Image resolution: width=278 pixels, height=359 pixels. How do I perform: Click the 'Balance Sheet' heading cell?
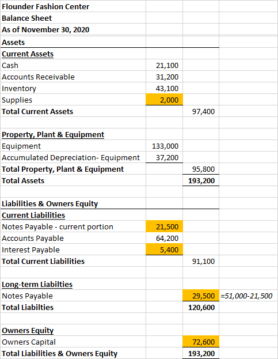(x=73, y=18)
